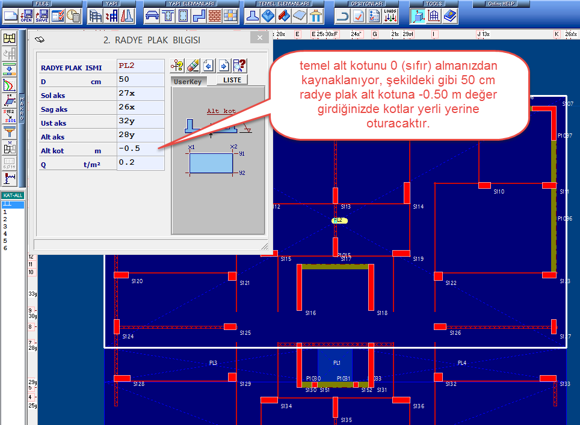580x425 pixels.
Task: Click the Alt kot value field
Action: [x=140, y=148]
